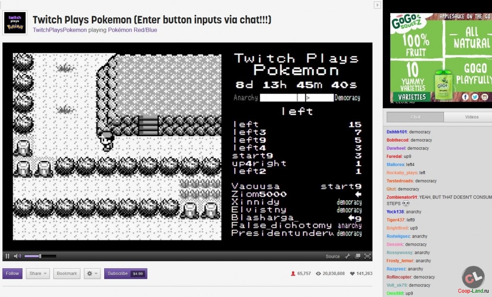Open the video settings wrench icon

[x=347, y=256]
